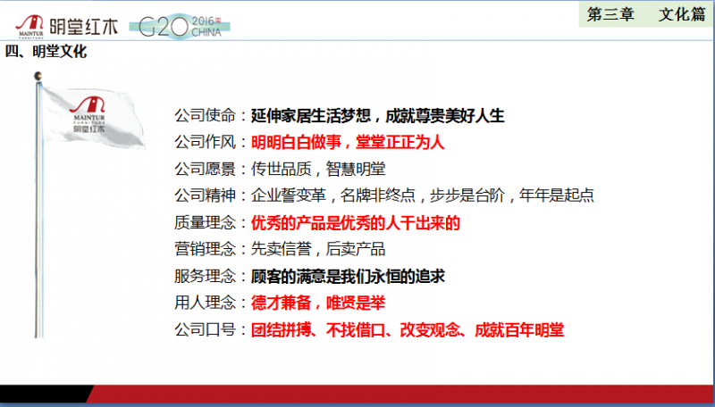This screenshot has width=715, height=407.
Task: Click the red text 明明白白做事，堂堂正正为人
Action: pyautogui.click(x=348, y=142)
